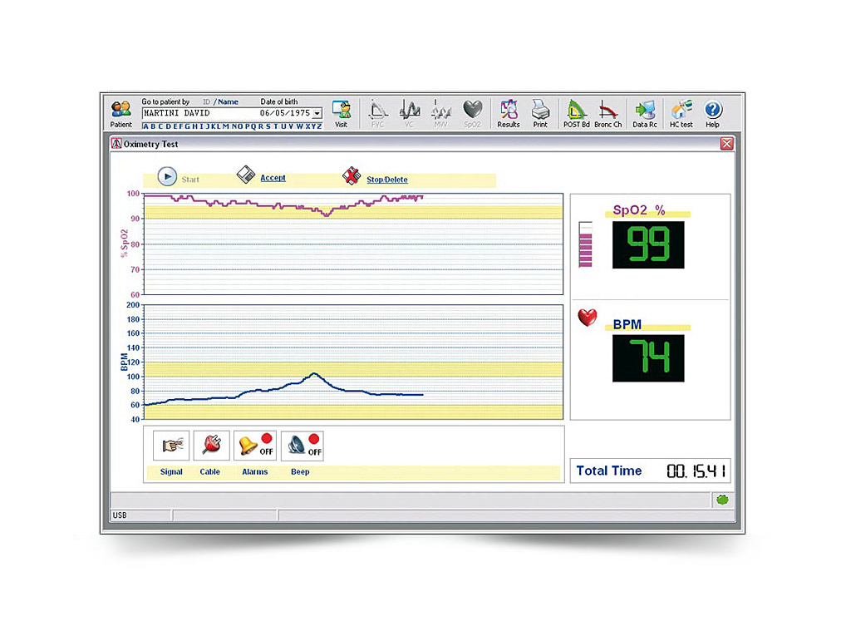The height and width of the screenshot is (626, 846).
Task: Expand the patient name dropdown arrow
Action: pyautogui.click(x=317, y=113)
